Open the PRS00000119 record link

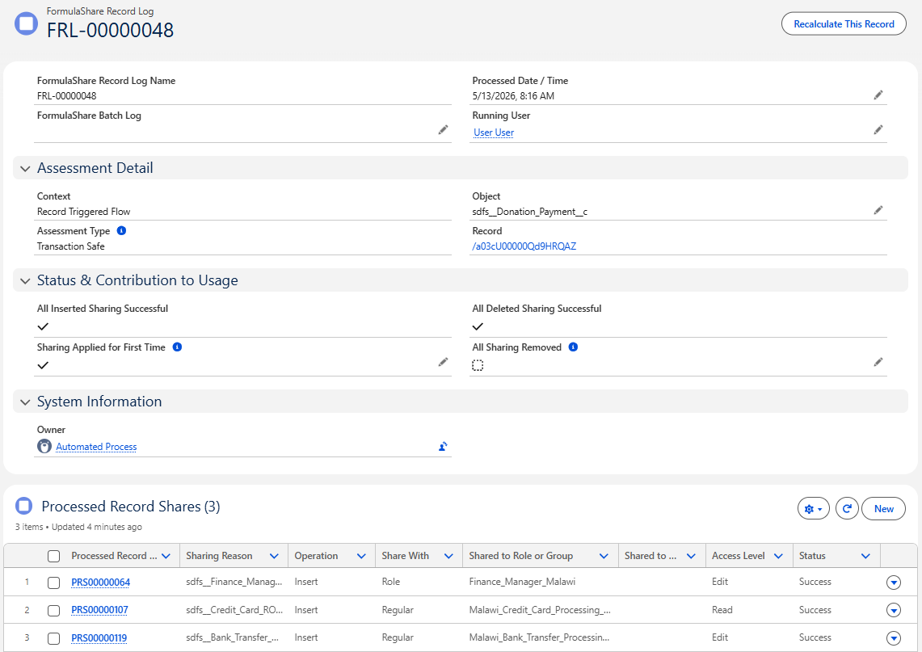click(99, 638)
